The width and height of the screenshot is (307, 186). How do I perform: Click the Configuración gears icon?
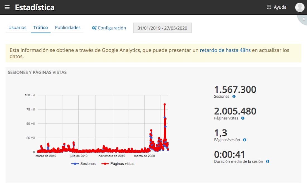pos(94,28)
